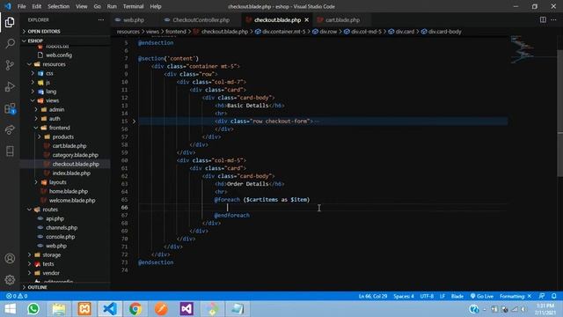563x317 pixels.
Task: Collapse the views folder
Action: click(x=52, y=100)
